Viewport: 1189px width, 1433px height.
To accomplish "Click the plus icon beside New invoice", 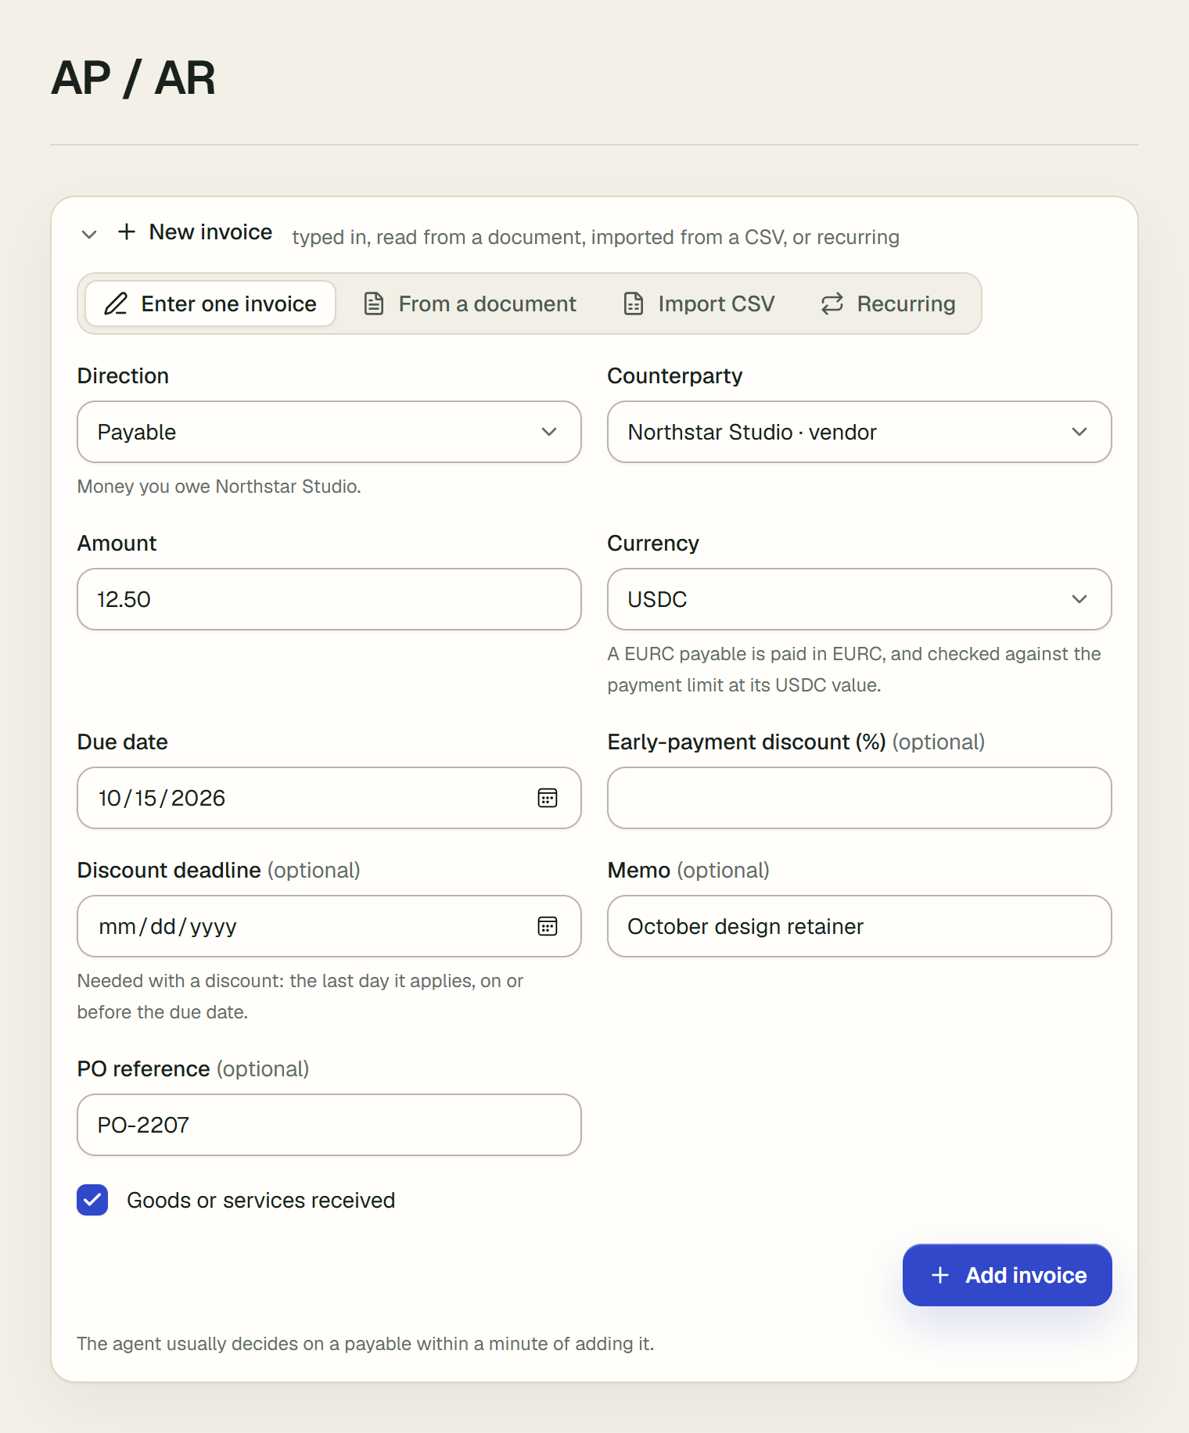I will (x=127, y=232).
